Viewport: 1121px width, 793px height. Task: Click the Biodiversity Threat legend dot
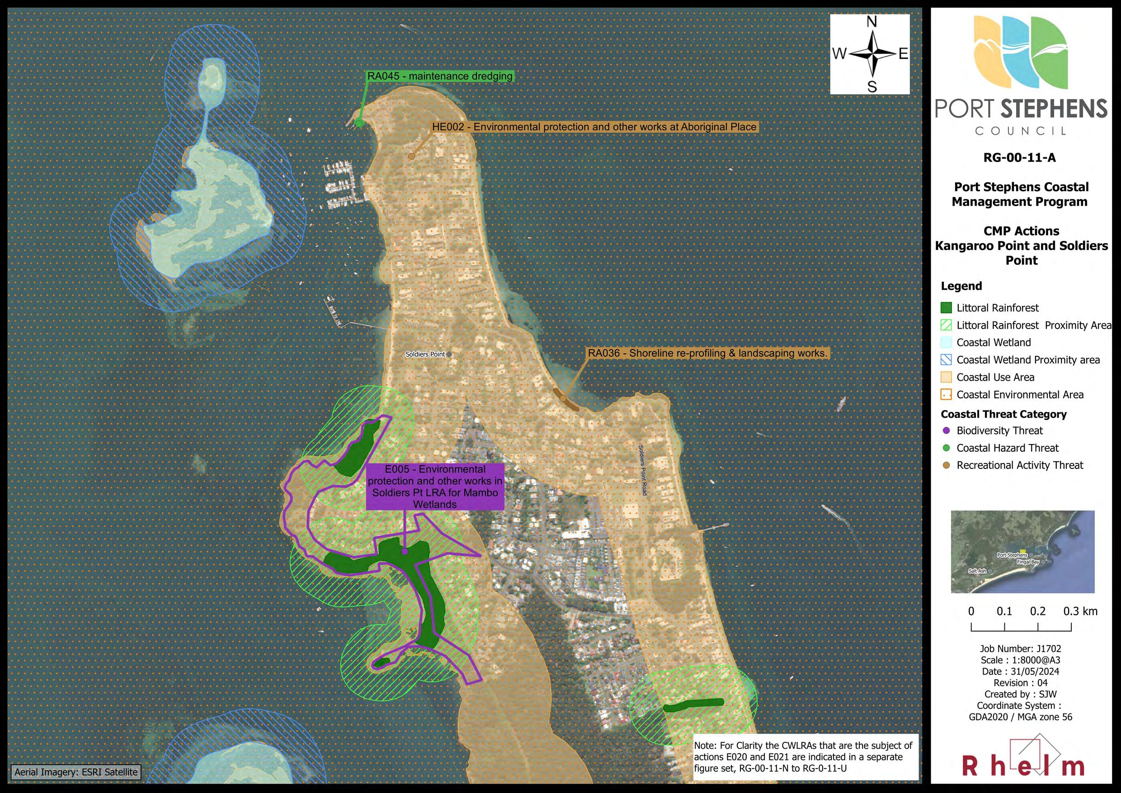coord(946,431)
